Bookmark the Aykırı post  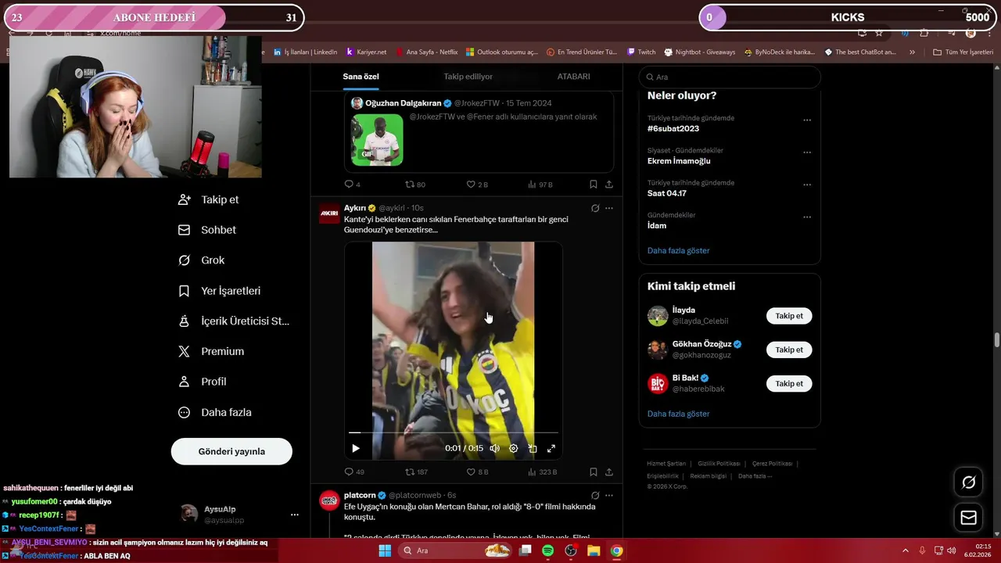[594, 472]
